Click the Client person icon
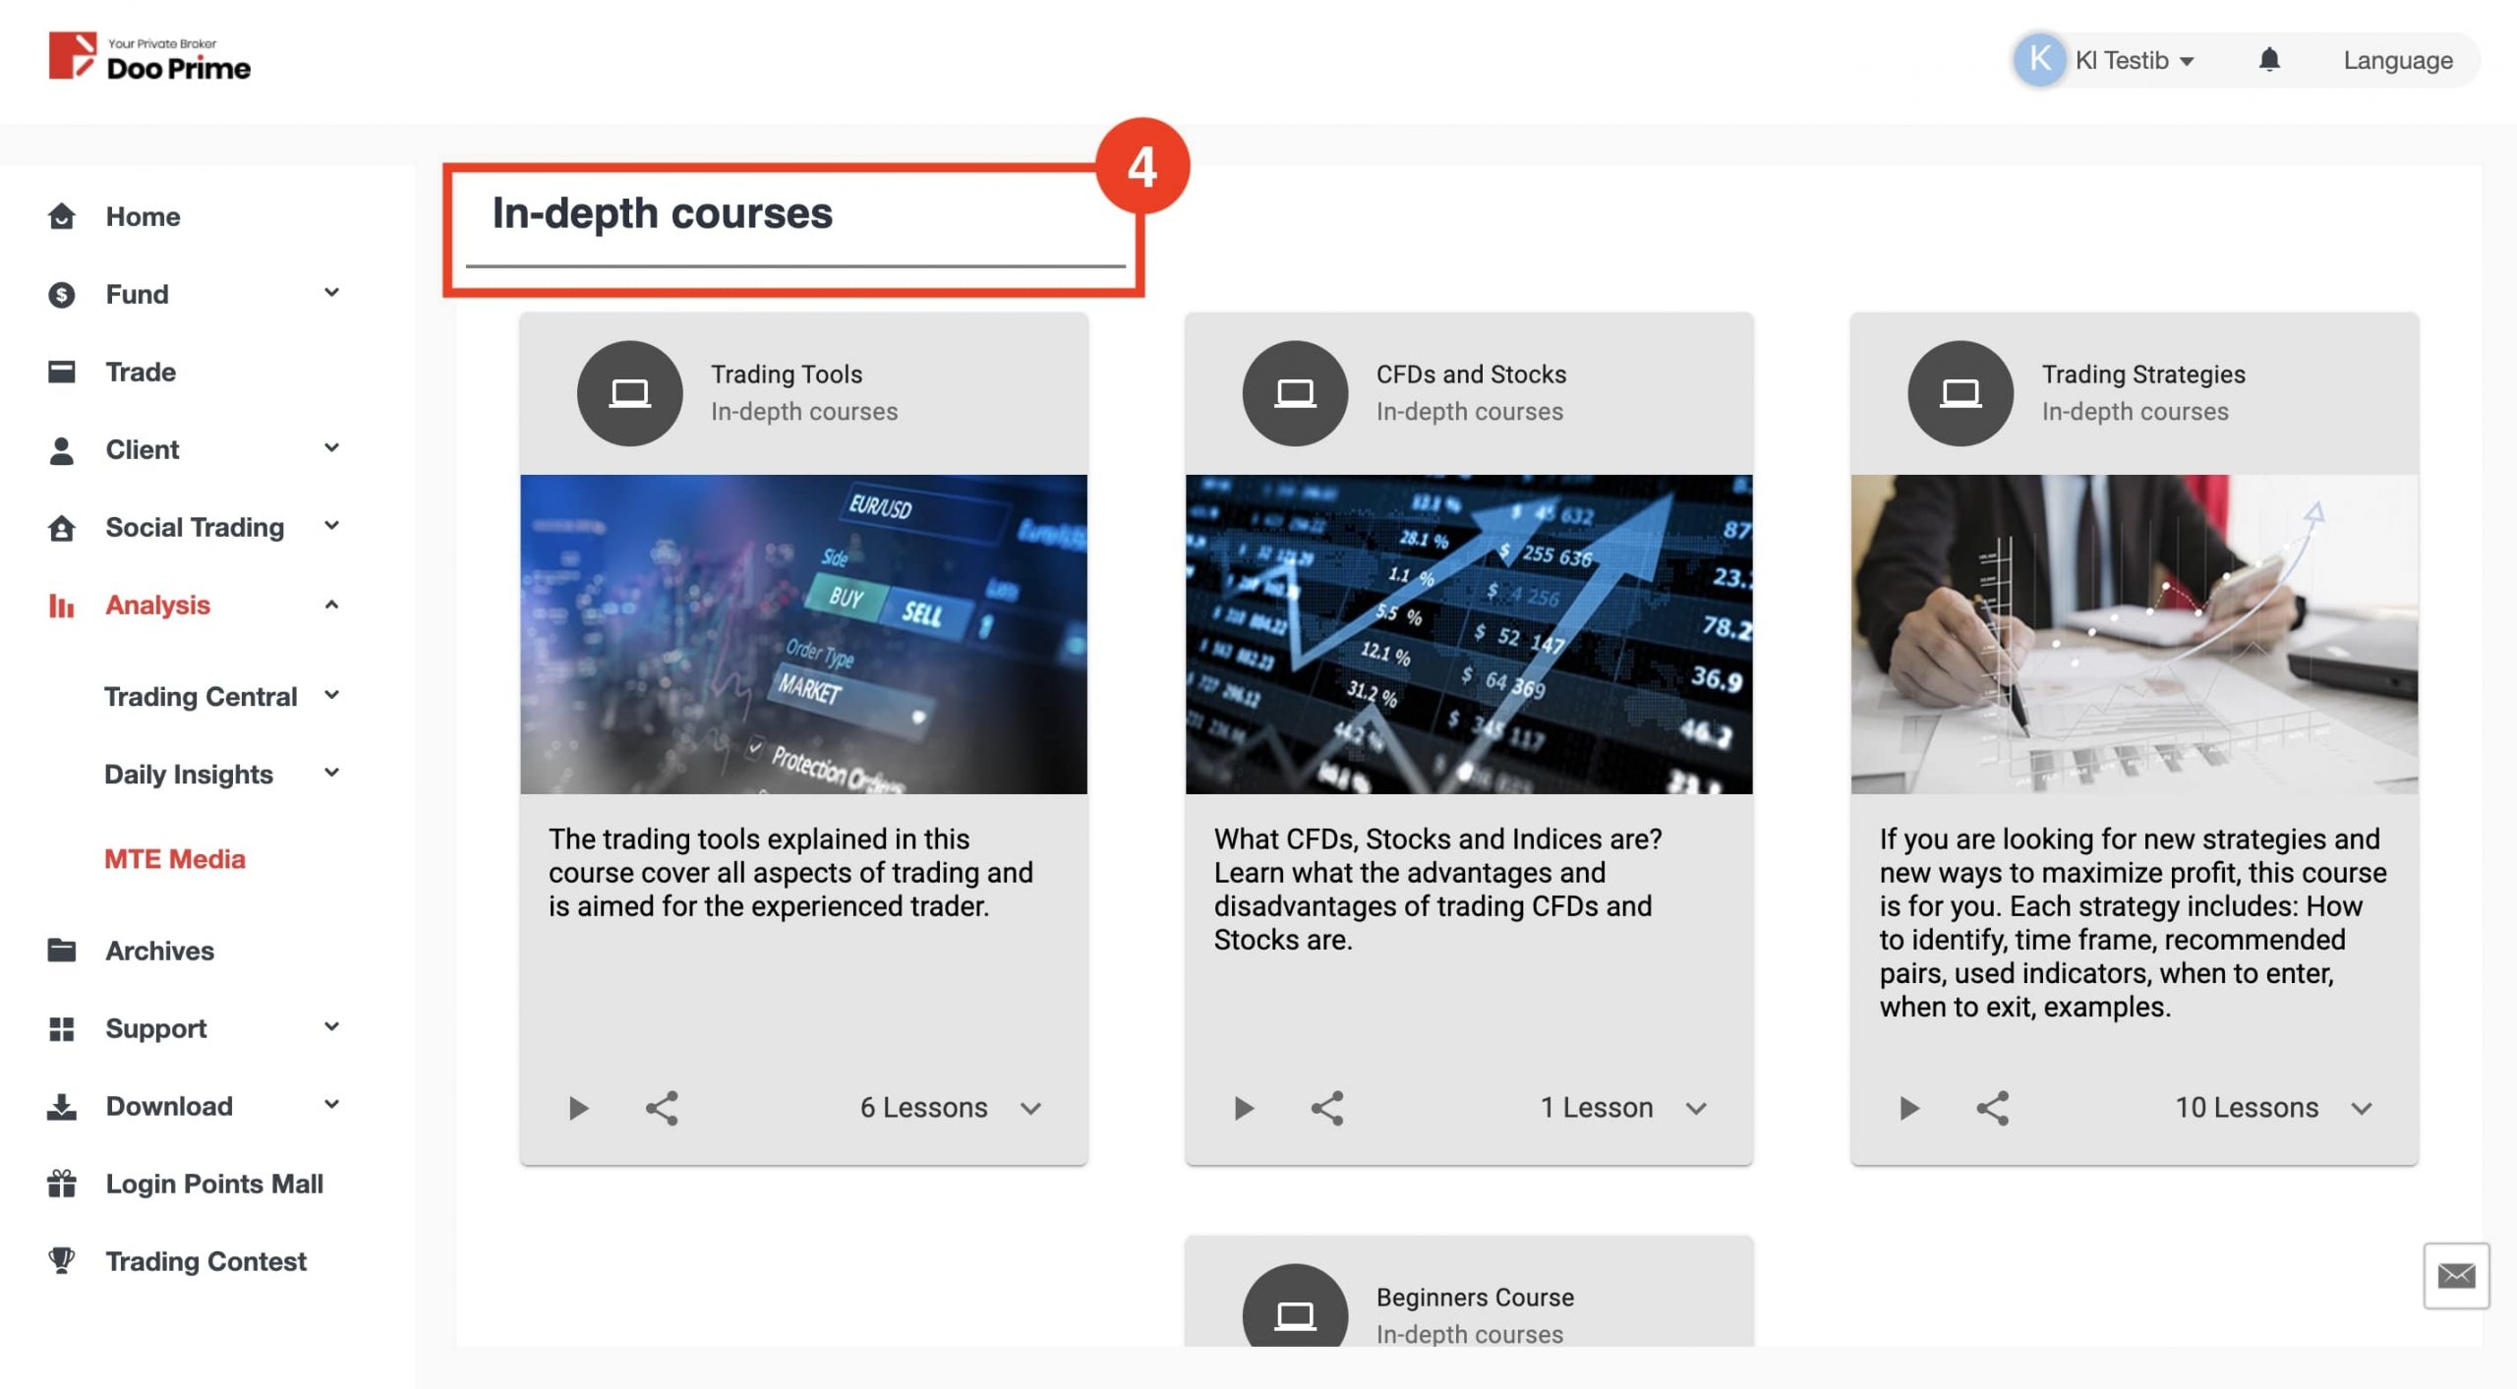Image resolution: width=2517 pixels, height=1389 pixels. 61,449
